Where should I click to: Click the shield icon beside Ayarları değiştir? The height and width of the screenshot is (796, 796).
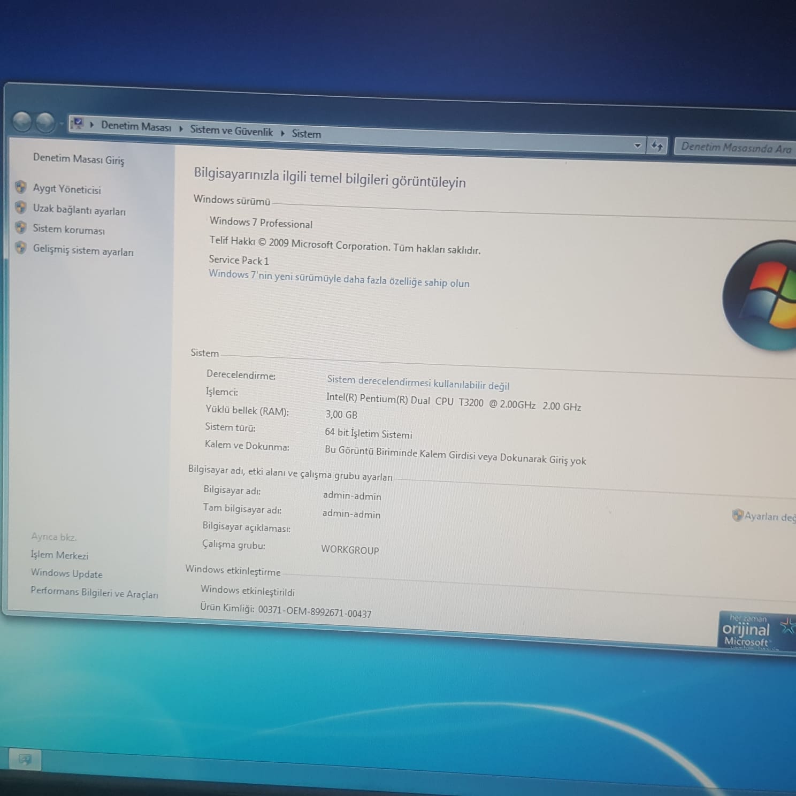(x=737, y=515)
